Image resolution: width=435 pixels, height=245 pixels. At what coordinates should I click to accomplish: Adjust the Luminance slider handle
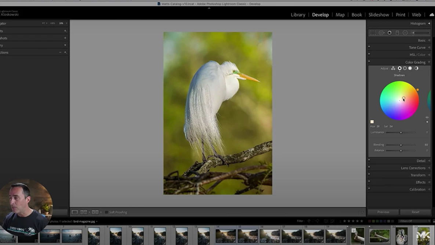tap(401, 133)
